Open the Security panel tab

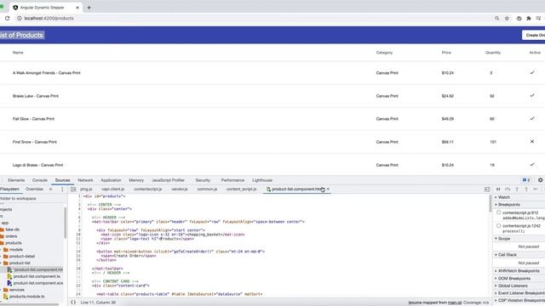(x=203, y=180)
